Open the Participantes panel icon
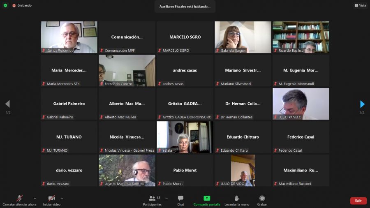 (x=152, y=198)
